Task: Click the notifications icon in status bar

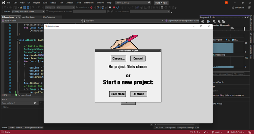Action: 250,132
